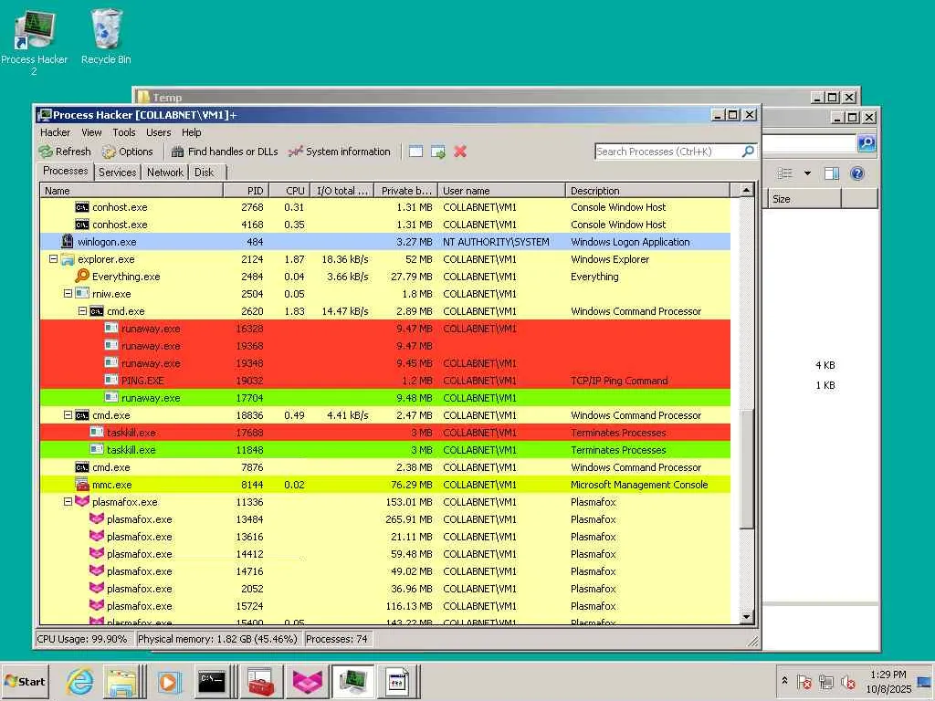935x701 pixels.
Task: Select the Everything.exe process icon
Action: click(82, 276)
